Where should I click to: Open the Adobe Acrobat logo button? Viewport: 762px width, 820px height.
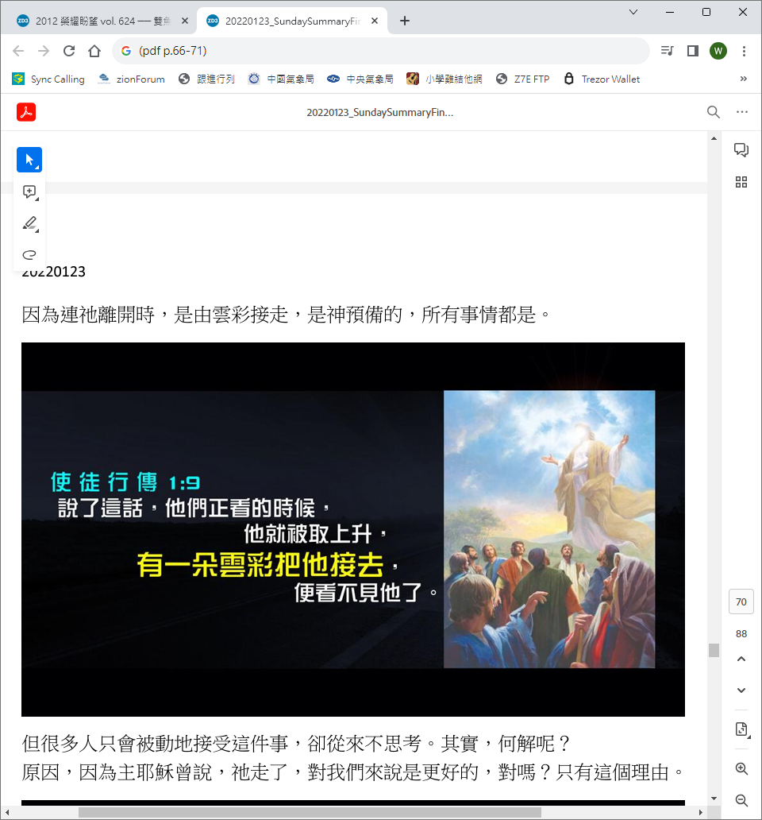click(x=26, y=112)
